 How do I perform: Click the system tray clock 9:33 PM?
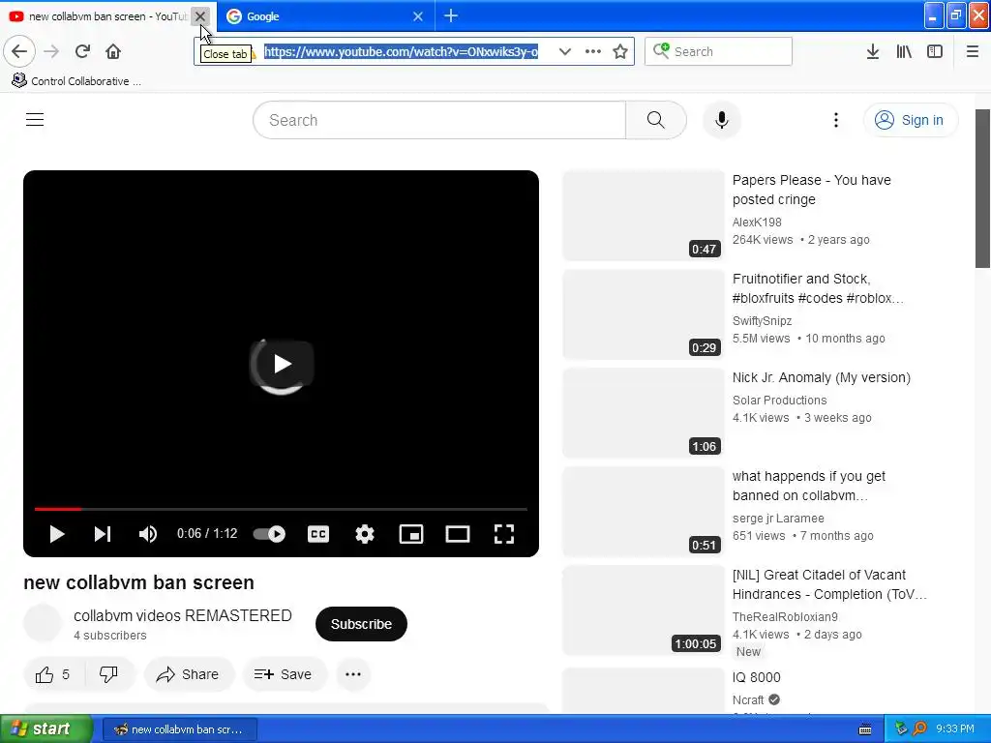tap(955, 728)
